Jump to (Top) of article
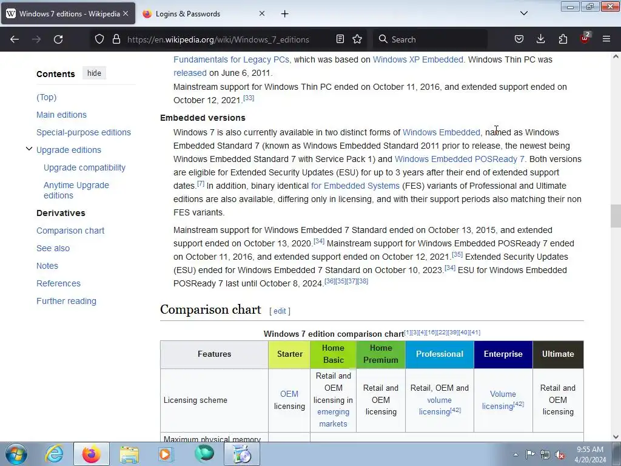The height and width of the screenshot is (466, 621). (x=46, y=97)
